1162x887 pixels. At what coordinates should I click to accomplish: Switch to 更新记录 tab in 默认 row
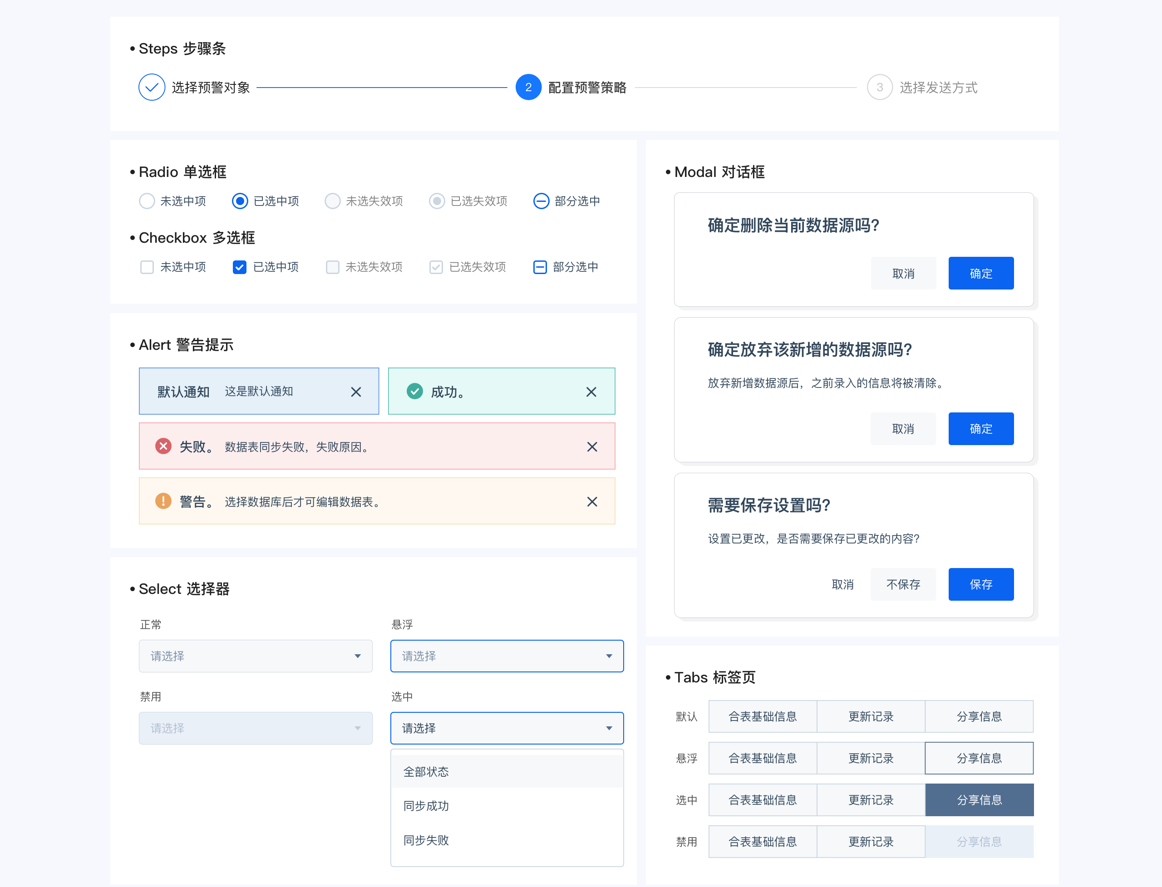click(871, 716)
